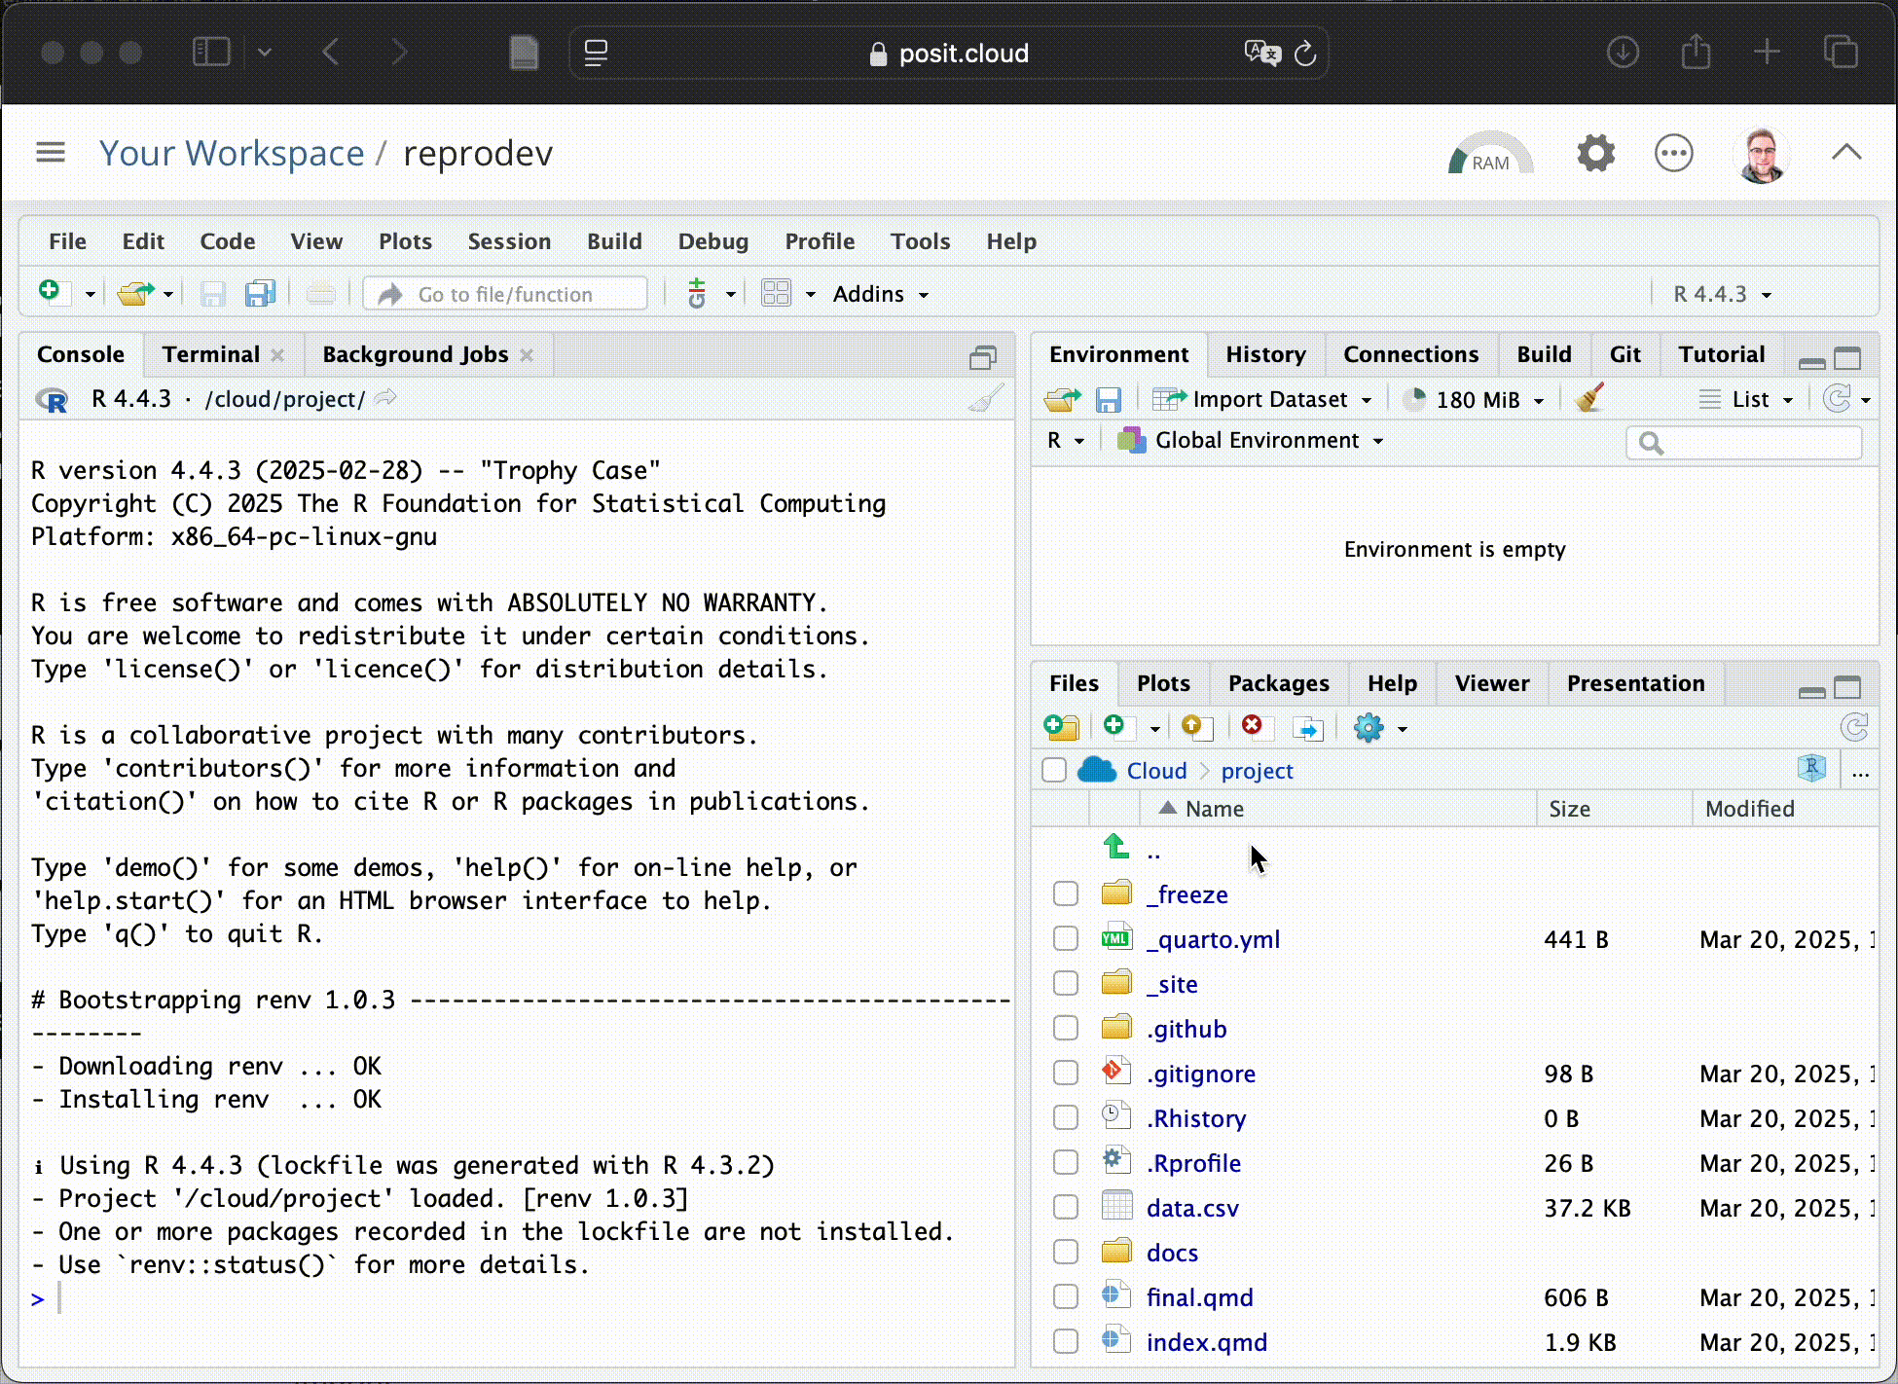Save the workspace with the disk icon

point(1109,398)
